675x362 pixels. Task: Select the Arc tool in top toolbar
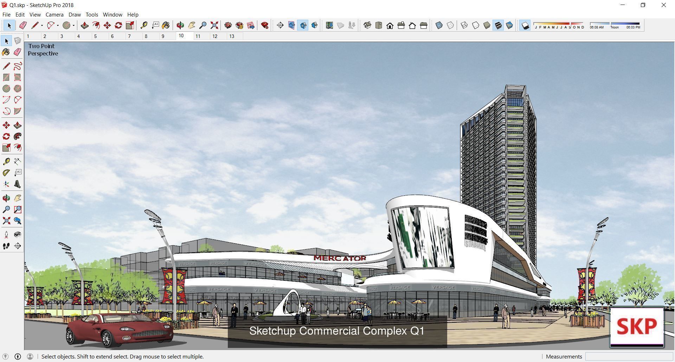[x=51, y=25]
